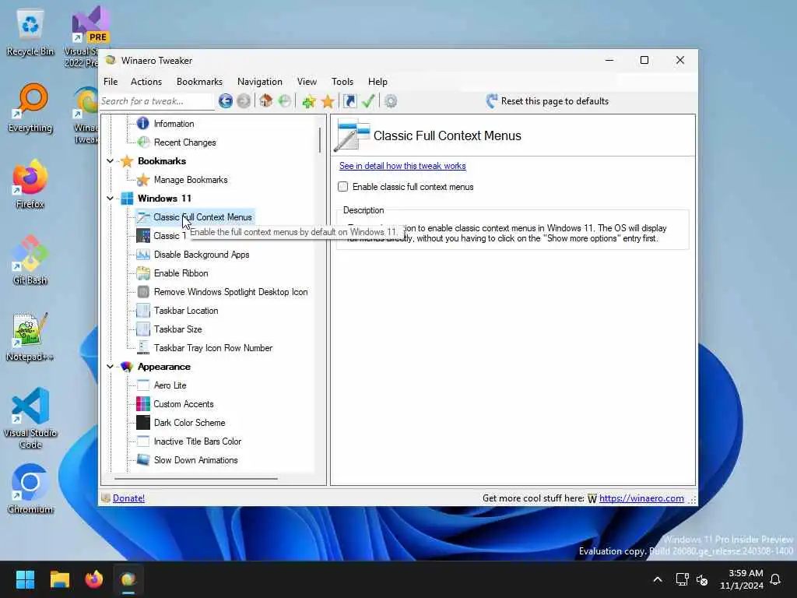Open the https://winaero.com link
Screen dimensions: 797x598
click(x=641, y=498)
